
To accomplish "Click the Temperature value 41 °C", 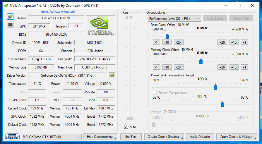I will 37,84.
